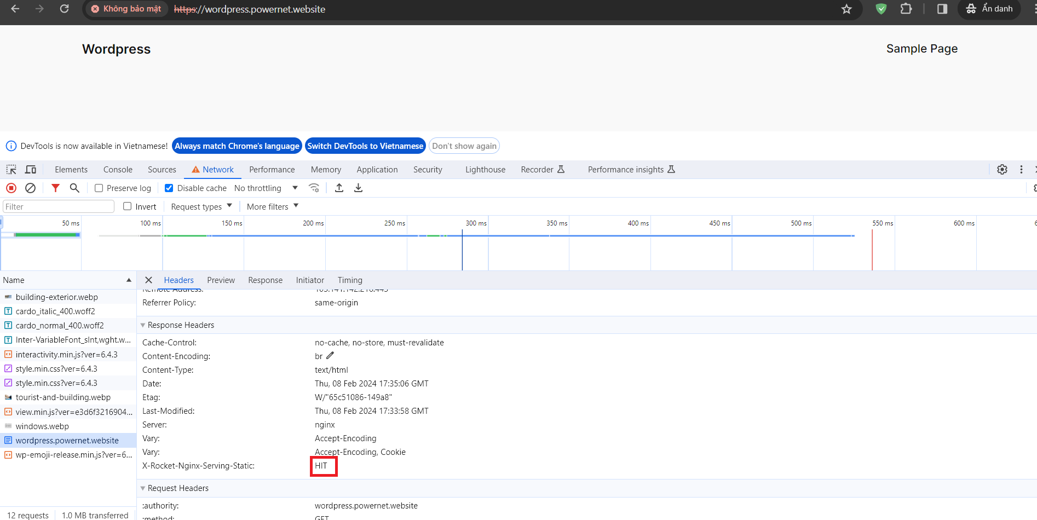The height and width of the screenshot is (520, 1037).
Task: Click the network Filter text field
Action: 59,206
